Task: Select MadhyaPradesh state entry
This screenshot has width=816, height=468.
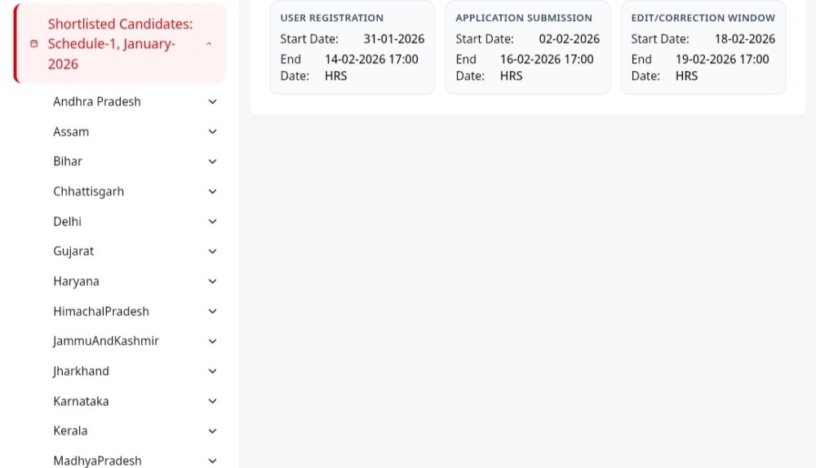Action: tap(97, 461)
